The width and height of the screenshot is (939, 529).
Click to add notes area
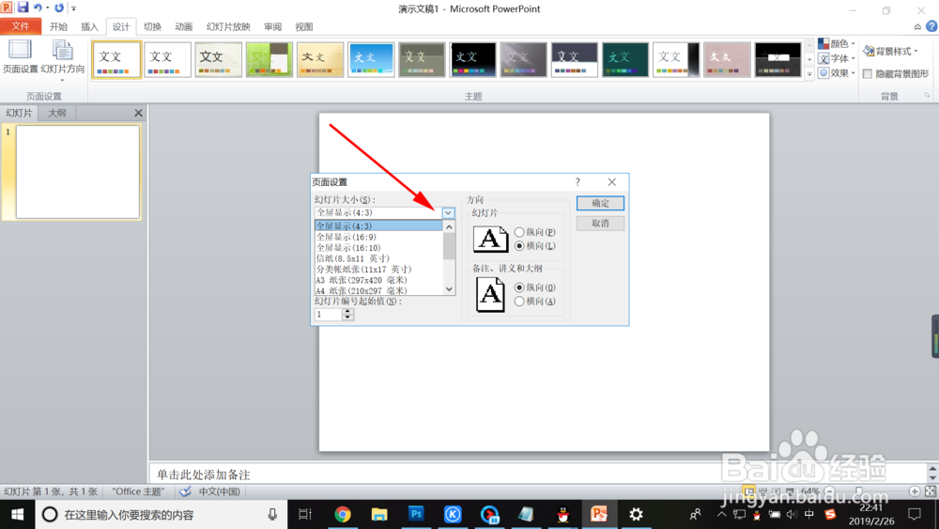tap(536, 475)
